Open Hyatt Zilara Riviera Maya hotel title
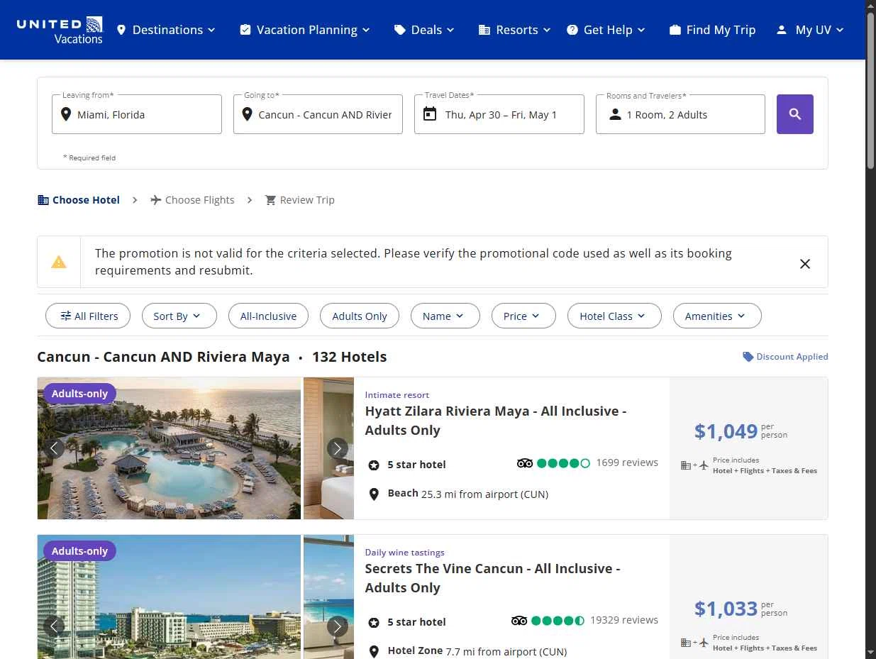This screenshot has height=659, width=876. point(496,421)
